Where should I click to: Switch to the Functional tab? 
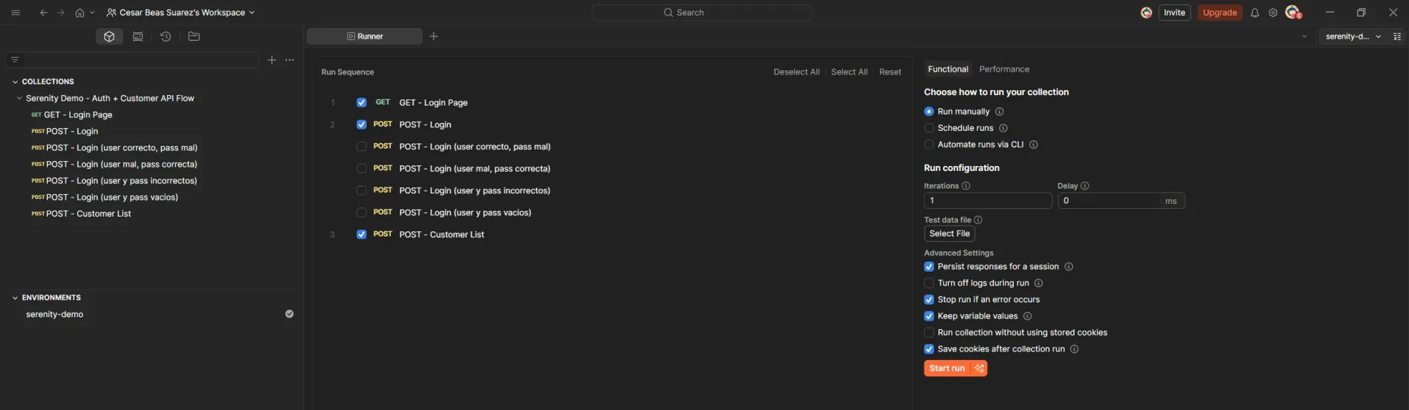click(948, 70)
